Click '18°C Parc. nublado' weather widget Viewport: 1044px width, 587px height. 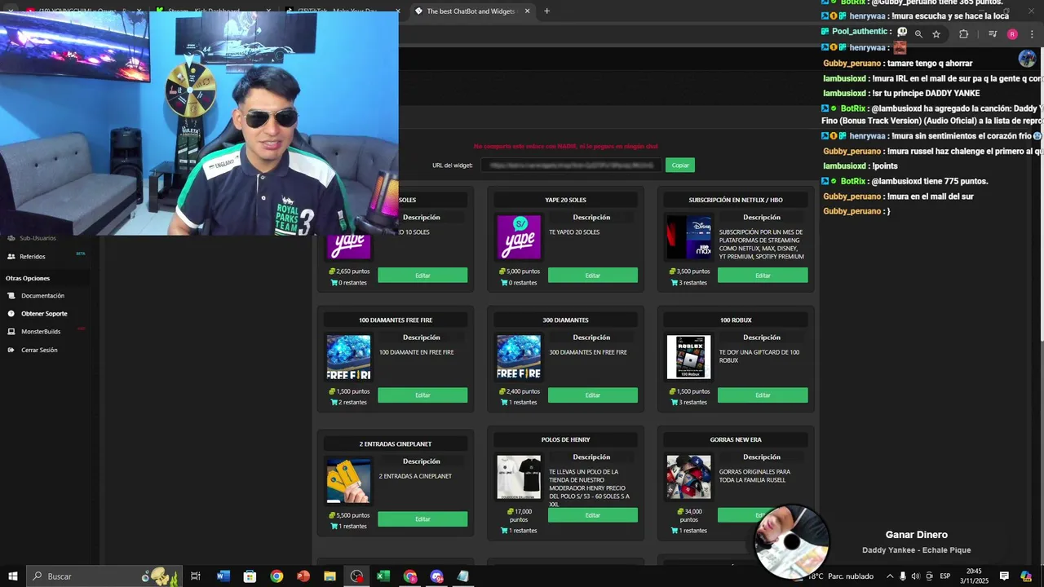840,576
